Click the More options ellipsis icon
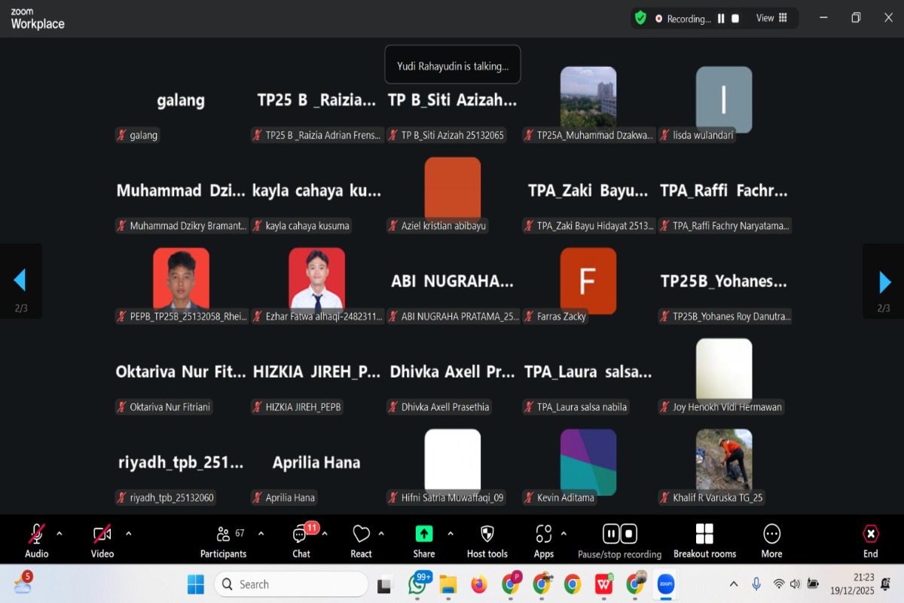 pos(771,534)
